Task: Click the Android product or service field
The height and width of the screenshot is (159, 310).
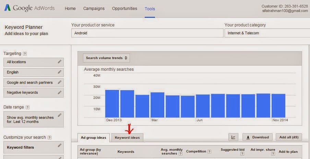Action: [147, 33]
